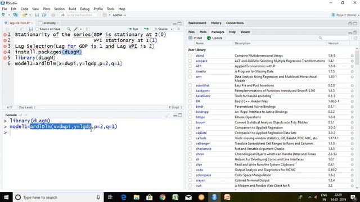Click the Open File folder icon

click(x=24, y=15)
